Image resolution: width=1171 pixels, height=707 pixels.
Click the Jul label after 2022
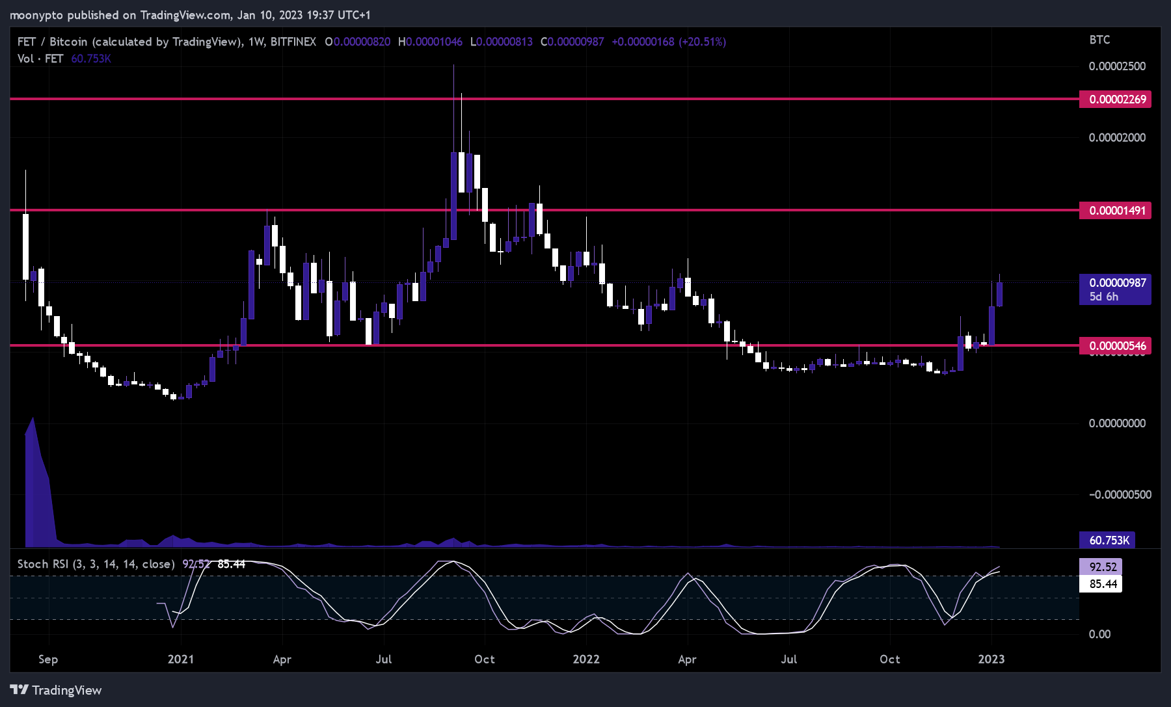point(789,659)
